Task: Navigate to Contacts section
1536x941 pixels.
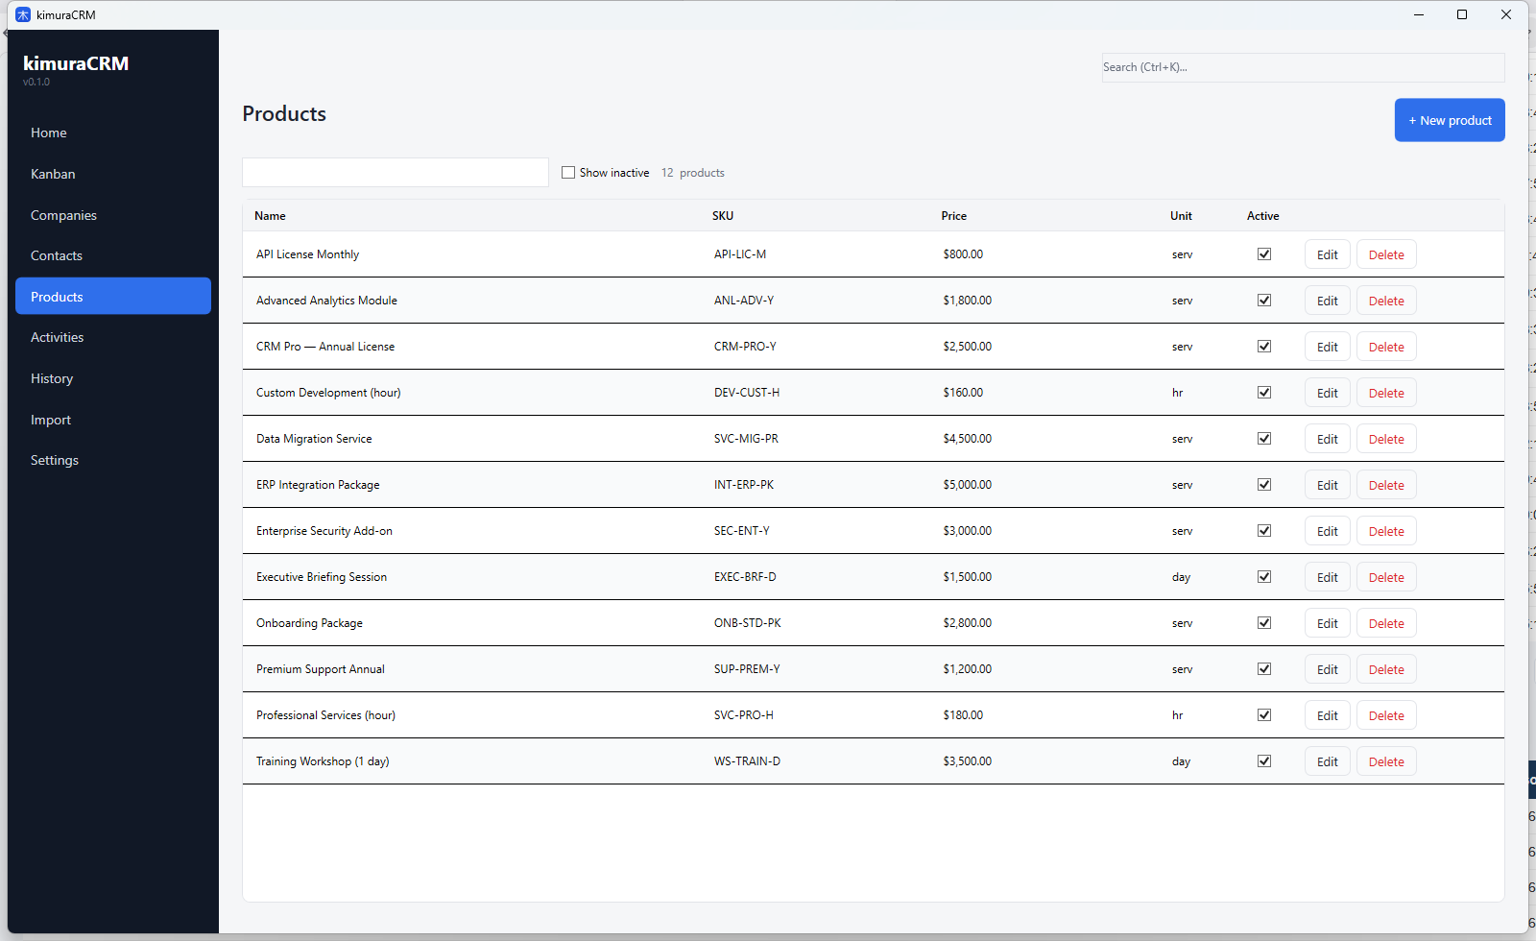Action: [x=57, y=255]
